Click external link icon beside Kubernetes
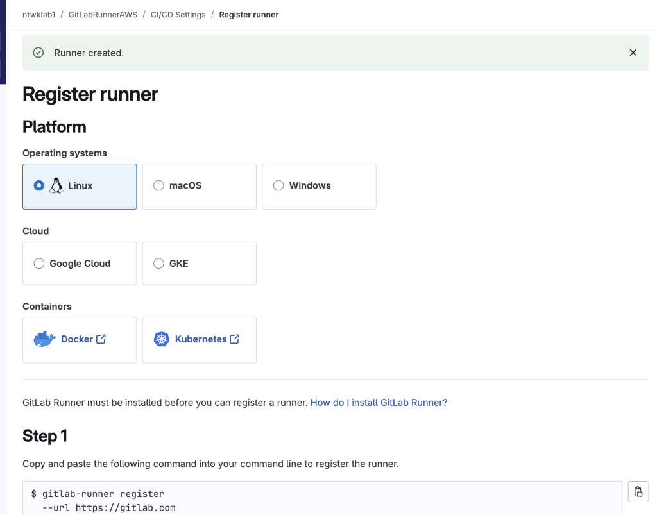Image resolution: width=657 pixels, height=515 pixels. point(235,339)
